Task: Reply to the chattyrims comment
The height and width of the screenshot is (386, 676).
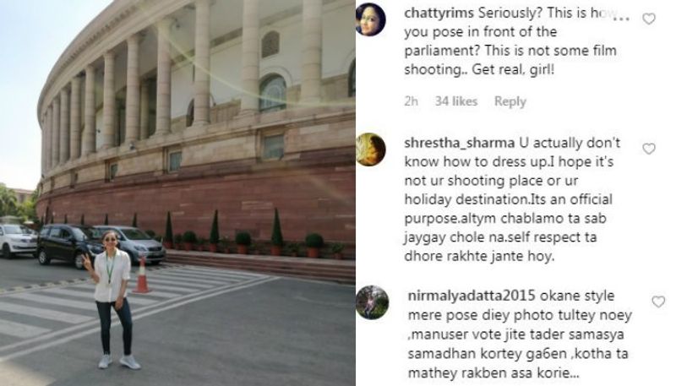Action: coord(510,101)
